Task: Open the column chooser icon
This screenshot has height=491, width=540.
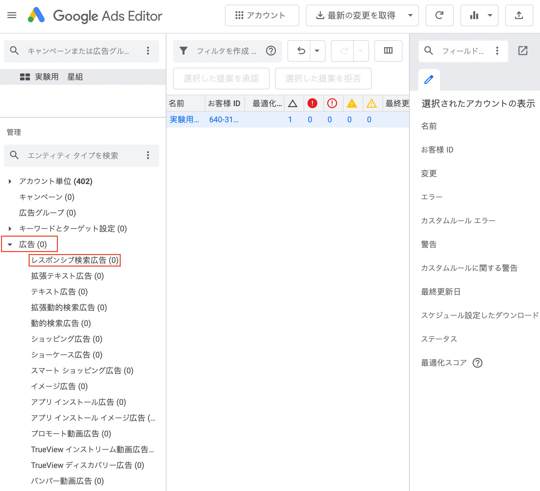Action: tap(388, 51)
